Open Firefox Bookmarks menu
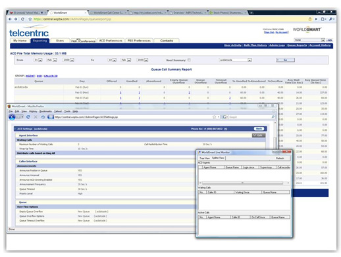Viewport: 341px width, 257px height. point(45,111)
